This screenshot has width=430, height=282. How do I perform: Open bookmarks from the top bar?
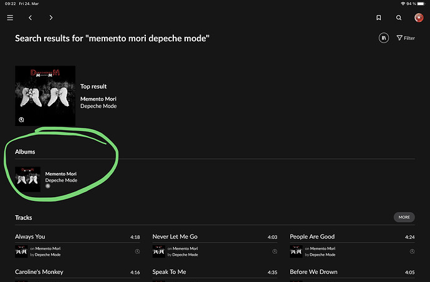coord(378,17)
